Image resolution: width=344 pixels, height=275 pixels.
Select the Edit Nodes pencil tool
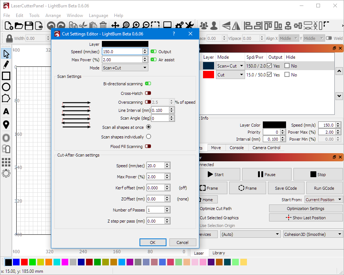6,65
